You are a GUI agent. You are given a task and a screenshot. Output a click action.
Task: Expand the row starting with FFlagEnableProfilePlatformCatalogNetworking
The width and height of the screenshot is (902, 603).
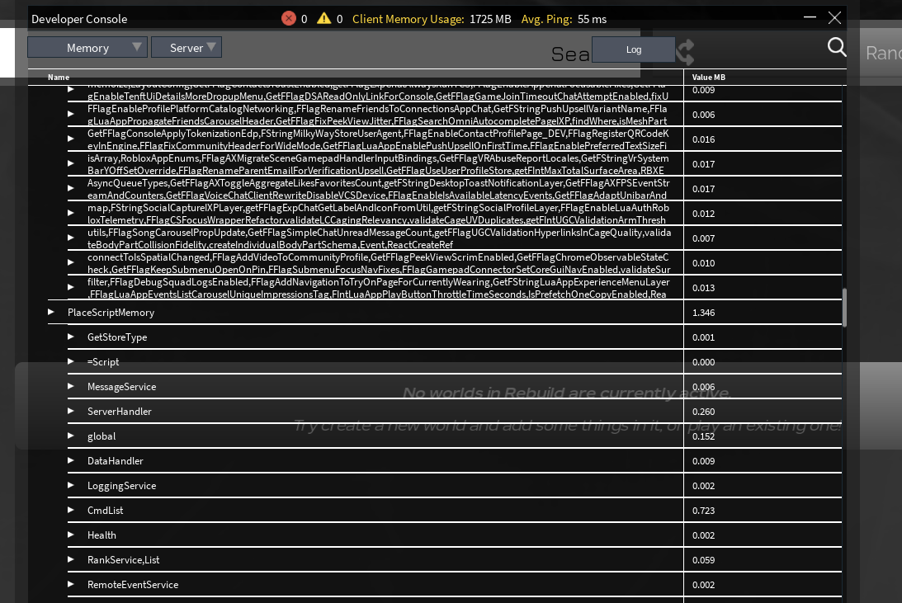pyautogui.click(x=71, y=115)
